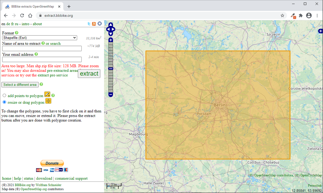Select the pencil icon for adding polygon points
The width and height of the screenshot is (323, 193).
point(47,94)
